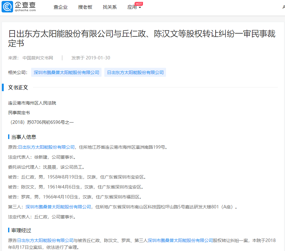This screenshot has width=285, height=251.
Task: Click the Qichacha logo icon
Action: coord(7,7)
